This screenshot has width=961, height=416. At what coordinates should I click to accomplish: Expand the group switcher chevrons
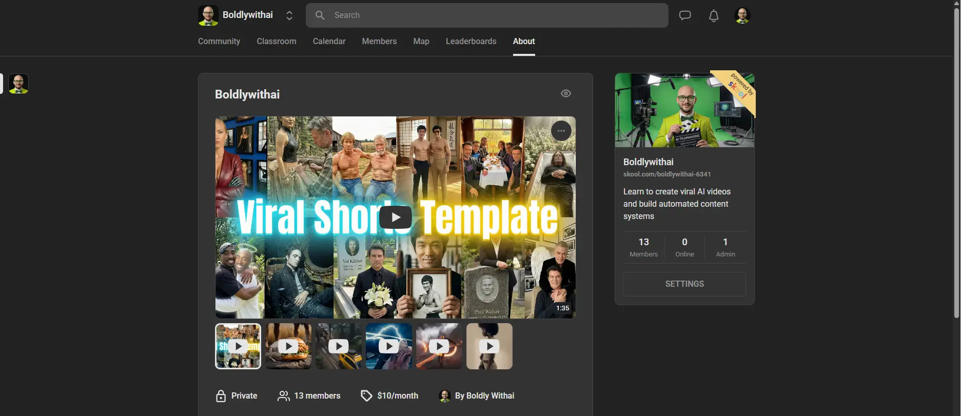coord(289,15)
